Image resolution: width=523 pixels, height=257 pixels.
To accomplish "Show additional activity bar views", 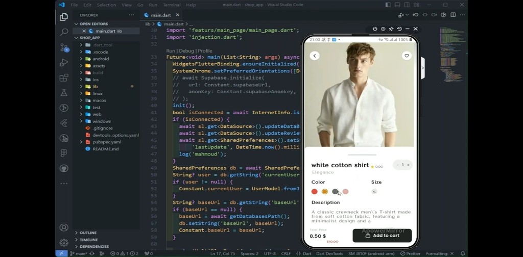I will 64,184.
